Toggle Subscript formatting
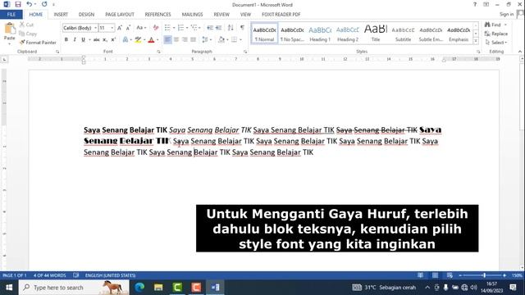 click(105, 39)
